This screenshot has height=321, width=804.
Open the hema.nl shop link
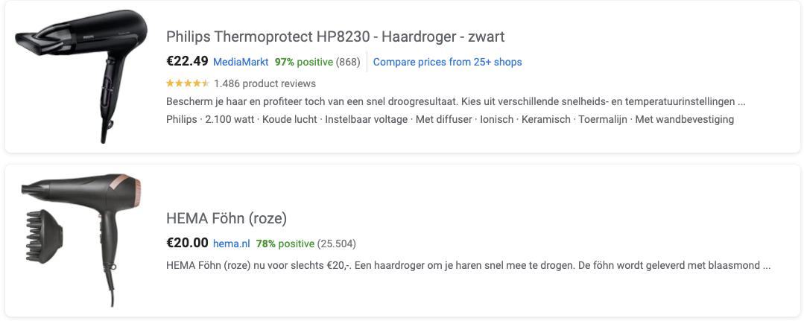(231, 244)
